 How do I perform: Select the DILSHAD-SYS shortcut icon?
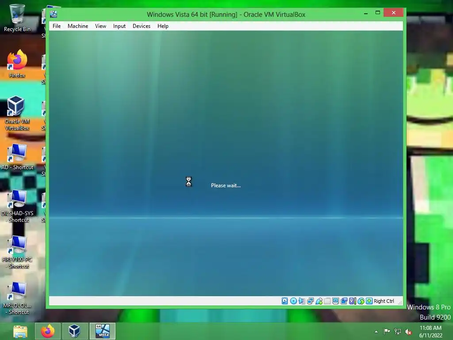tap(17, 206)
